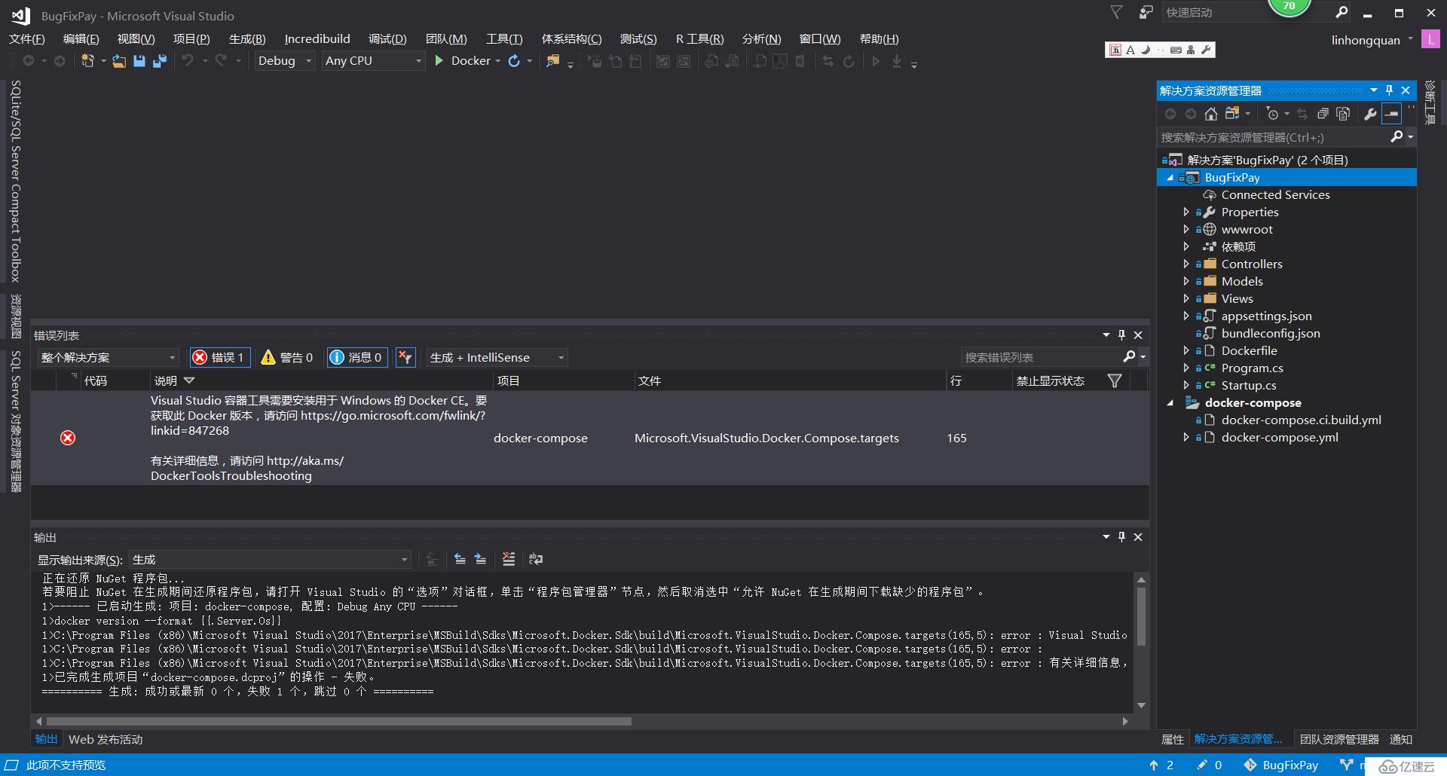Click the Output horizontal scrollbar thumb

(338, 721)
